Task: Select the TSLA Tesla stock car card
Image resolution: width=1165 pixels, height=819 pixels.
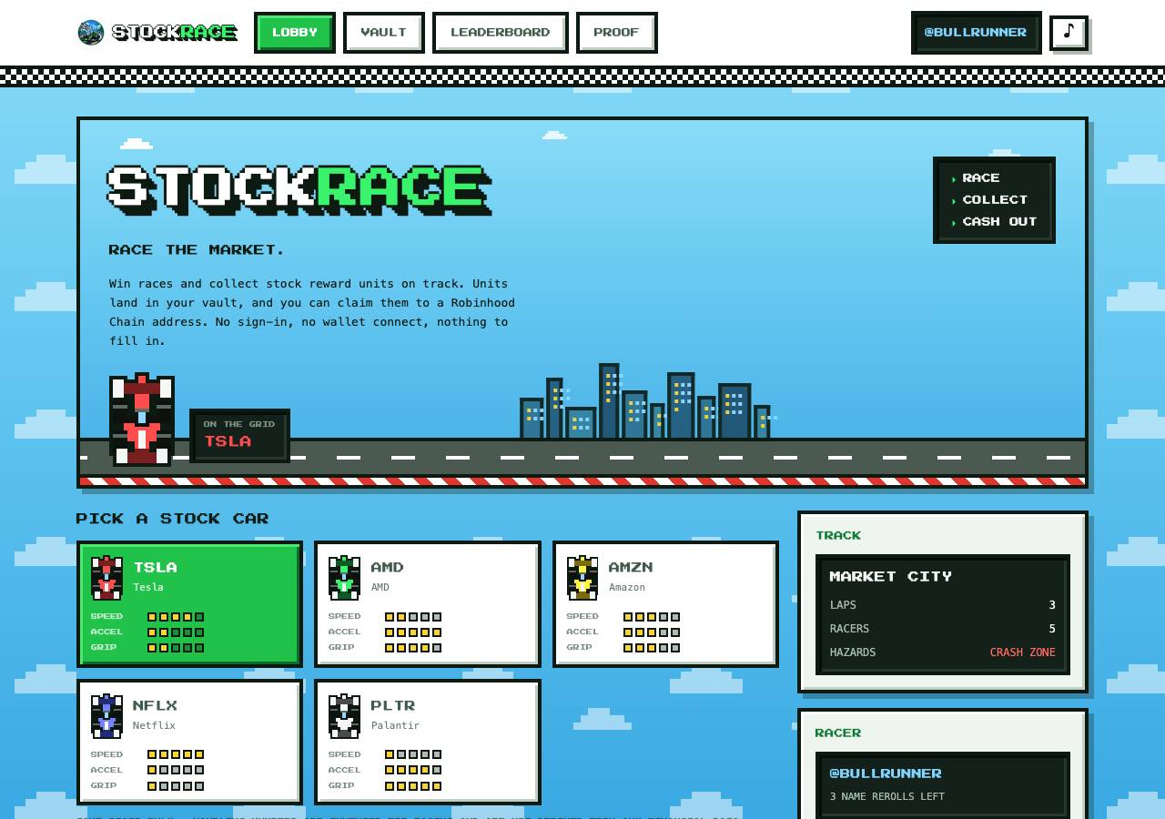Action: pos(189,603)
